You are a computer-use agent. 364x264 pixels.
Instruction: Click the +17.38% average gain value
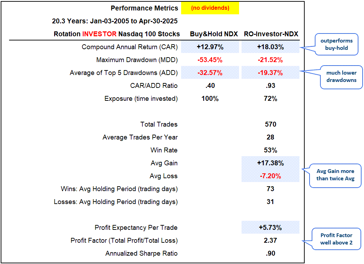point(270,163)
